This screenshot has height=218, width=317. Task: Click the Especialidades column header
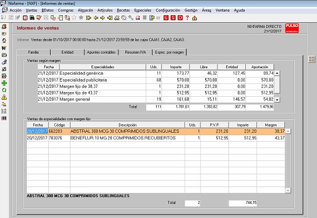[x=103, y=67]
